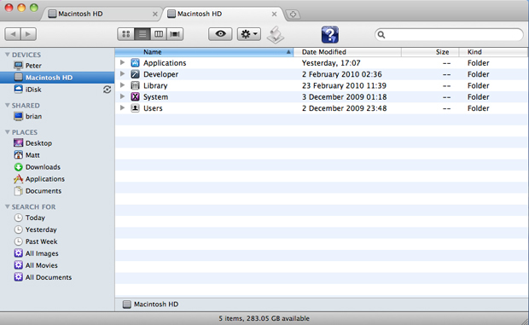Open the Action gear menu
The height and width of the screenshot is (325, 529).
pyautogui.click(x=249, y=34)
